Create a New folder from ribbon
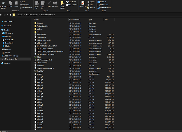 point(62,5)
